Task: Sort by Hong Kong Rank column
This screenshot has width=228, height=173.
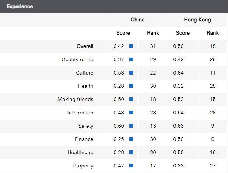Action: pyautogui.click(x=213, y=33)
